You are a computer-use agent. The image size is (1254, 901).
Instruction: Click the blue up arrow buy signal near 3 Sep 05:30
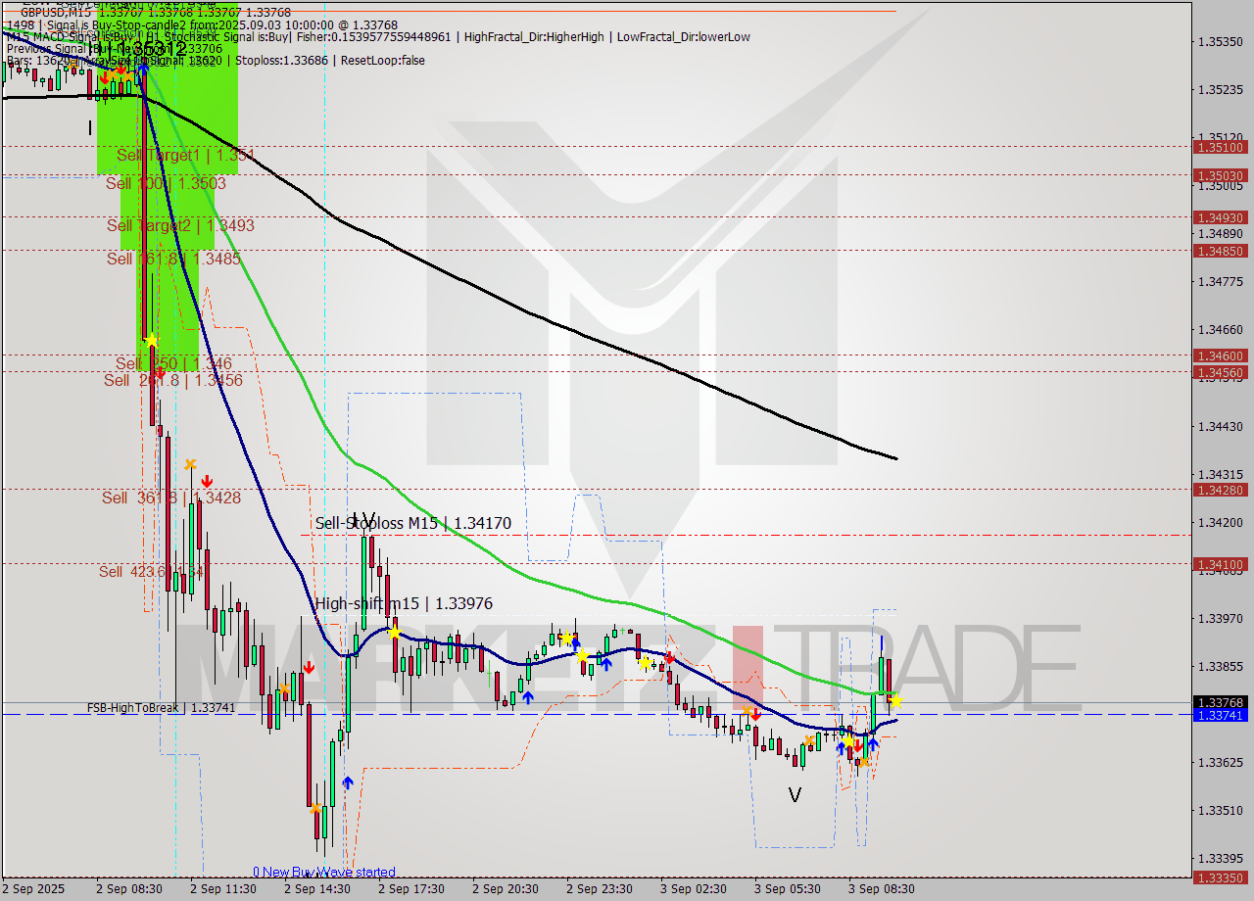pos(843,747)
